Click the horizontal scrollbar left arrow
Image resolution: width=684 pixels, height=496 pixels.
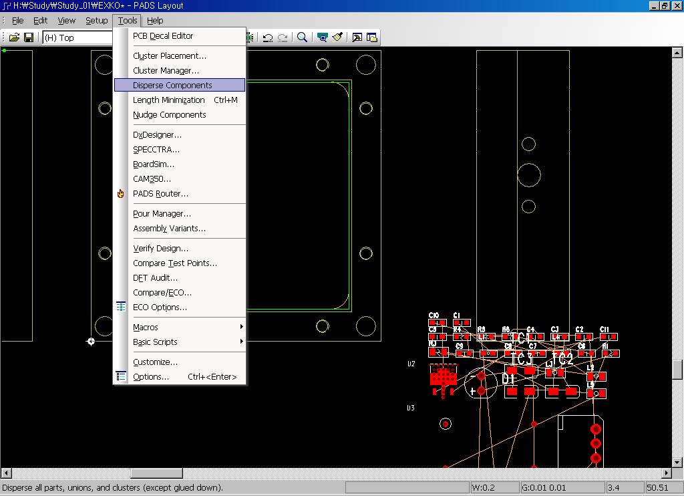coord(5,473)
